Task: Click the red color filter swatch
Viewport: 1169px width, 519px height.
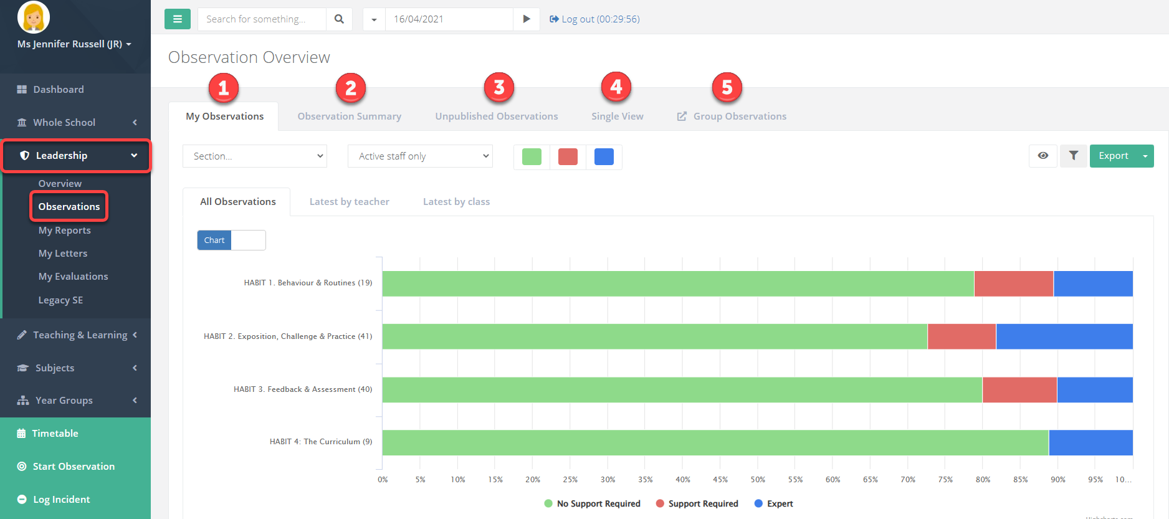Action: coord(568,156)
